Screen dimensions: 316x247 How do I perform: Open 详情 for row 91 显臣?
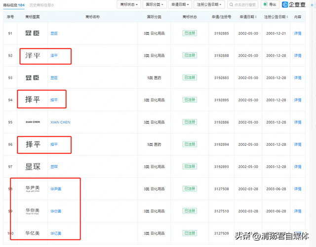click(298, 33)
